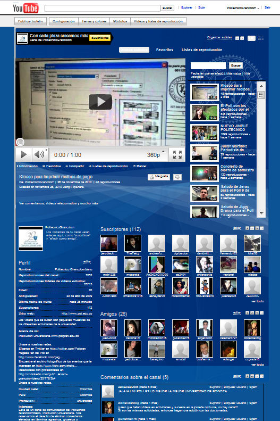Enter fullscreen mode in the video player
This screenshot has height=421, width=280.
click(x=177, y=155)
